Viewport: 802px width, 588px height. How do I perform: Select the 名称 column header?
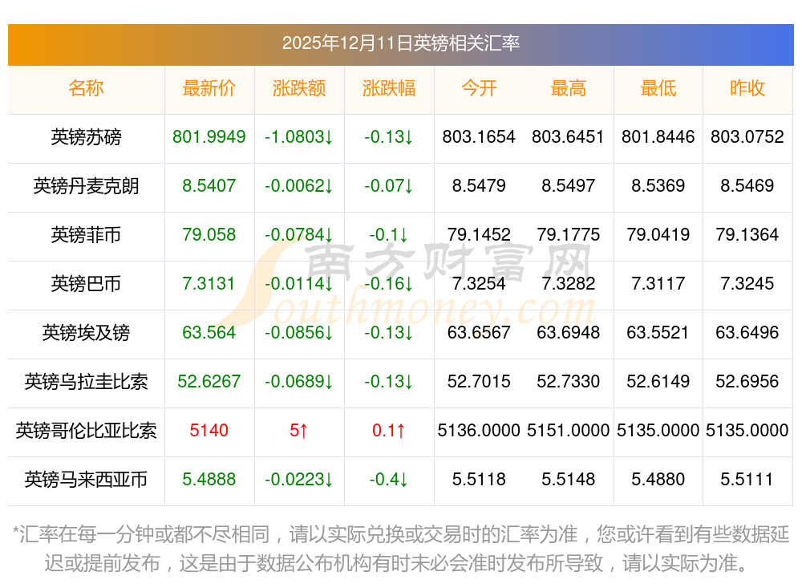click(x=86, y=88)
